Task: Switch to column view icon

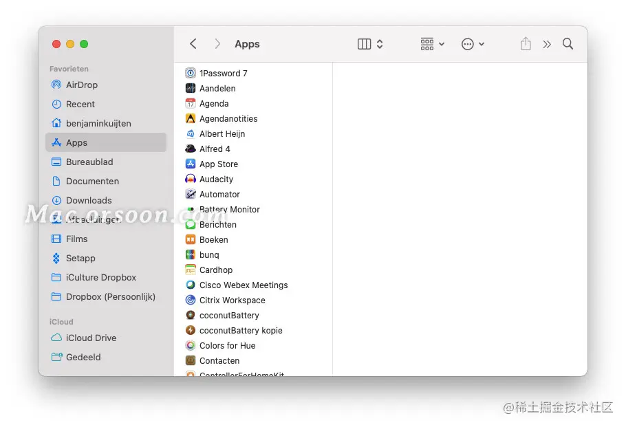Action: pyautogui.click(x=364, y=44)
